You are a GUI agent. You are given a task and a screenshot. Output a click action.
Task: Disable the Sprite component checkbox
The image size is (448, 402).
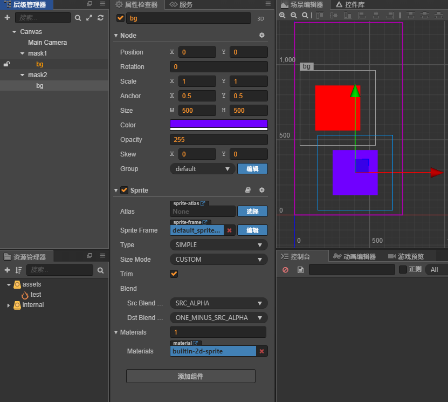[x=124, y=190]
